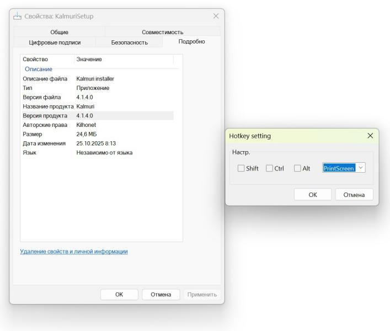Open Удаление свойств и личной информации link
This screenshot has width=390, height=331.
74,252
